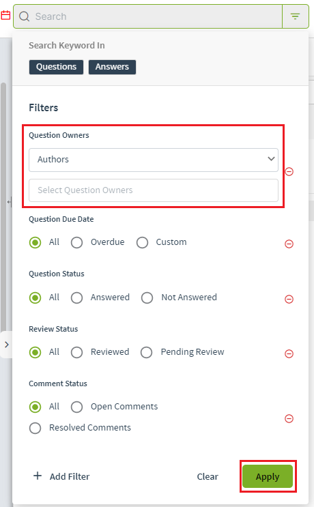Viewport: 314px width, 507px height.
Task: Click the plus icon for Add Filter
Action: click(x=38, y=476)
